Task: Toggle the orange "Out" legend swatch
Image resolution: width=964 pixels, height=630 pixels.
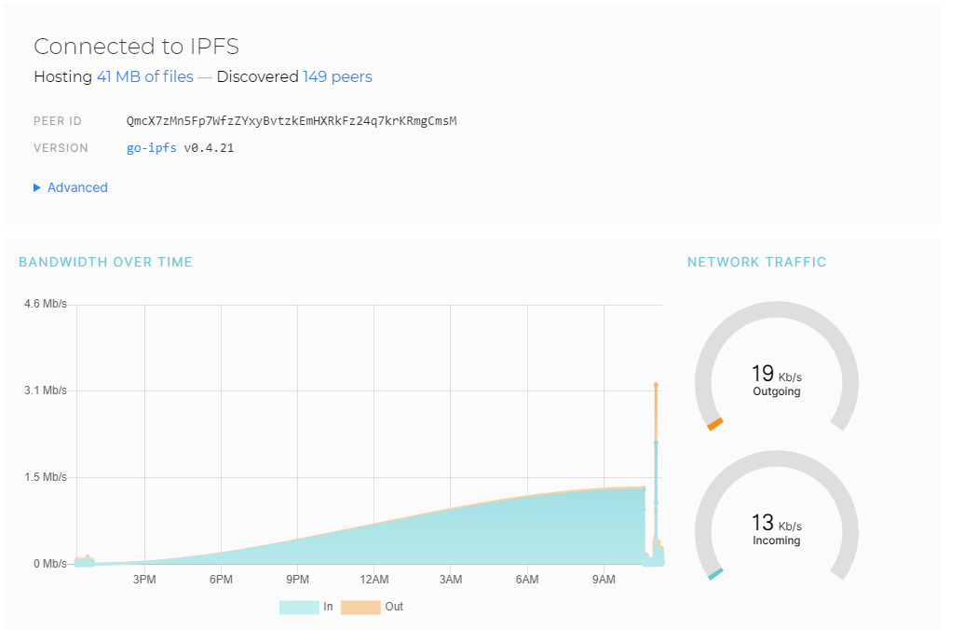Action: [360, 607]
